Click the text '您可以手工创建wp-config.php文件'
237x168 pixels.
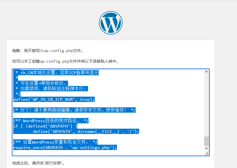(45, 61)
